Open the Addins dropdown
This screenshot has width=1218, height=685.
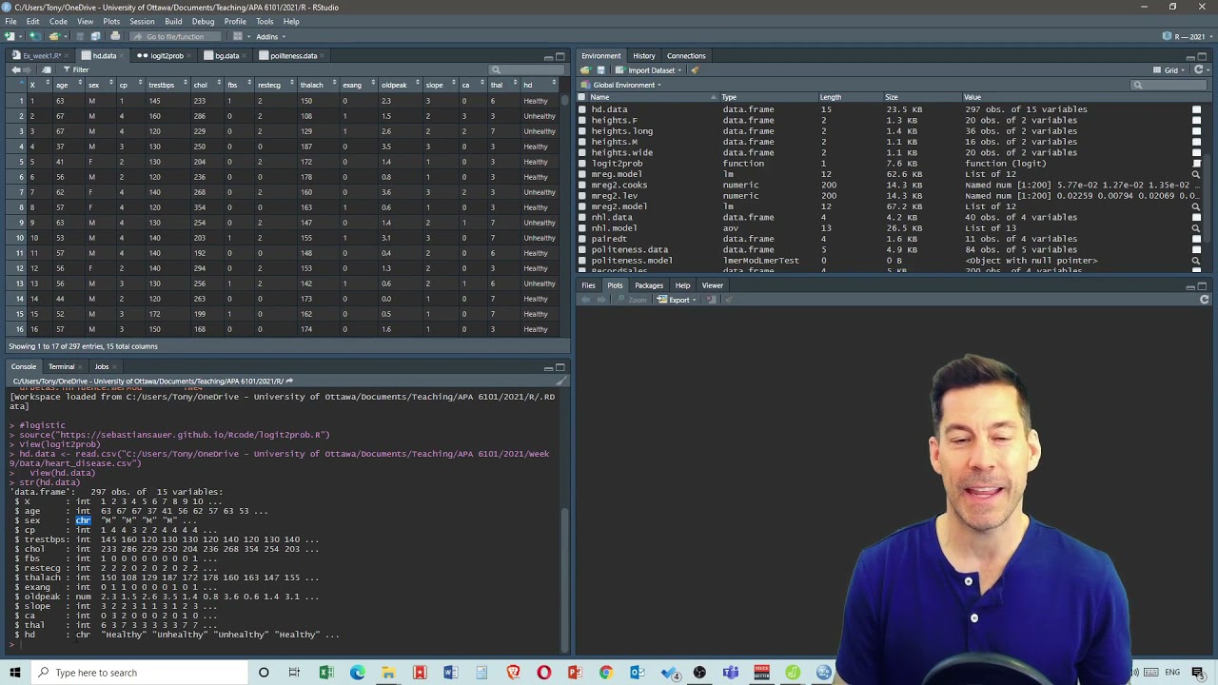[269, 36]
